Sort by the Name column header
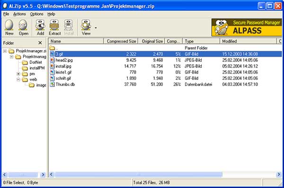 [x=76, y=41]
